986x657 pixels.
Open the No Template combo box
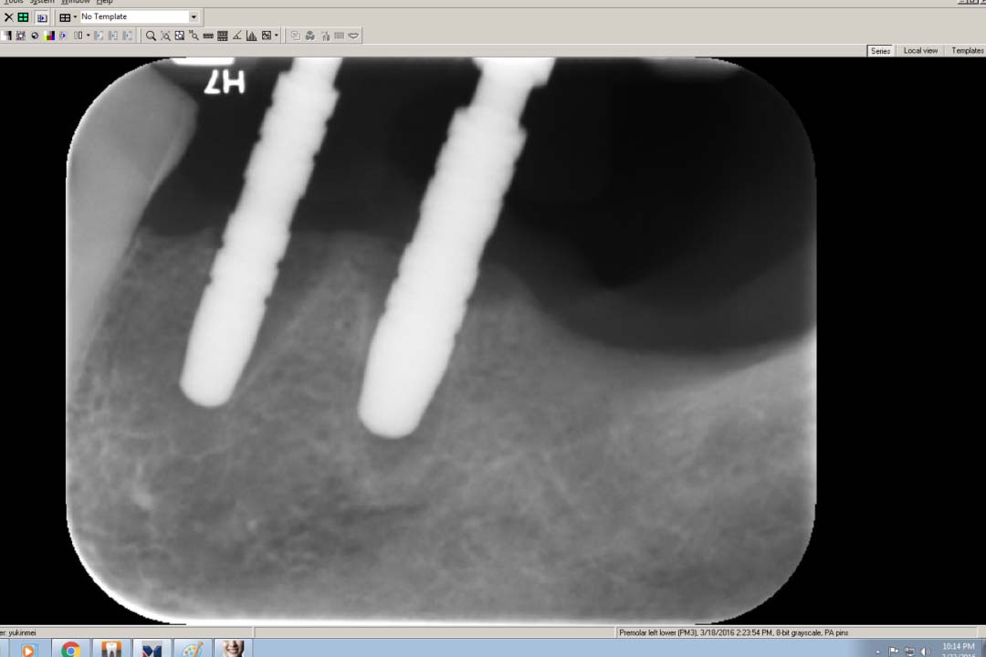(x=139, y=17)
